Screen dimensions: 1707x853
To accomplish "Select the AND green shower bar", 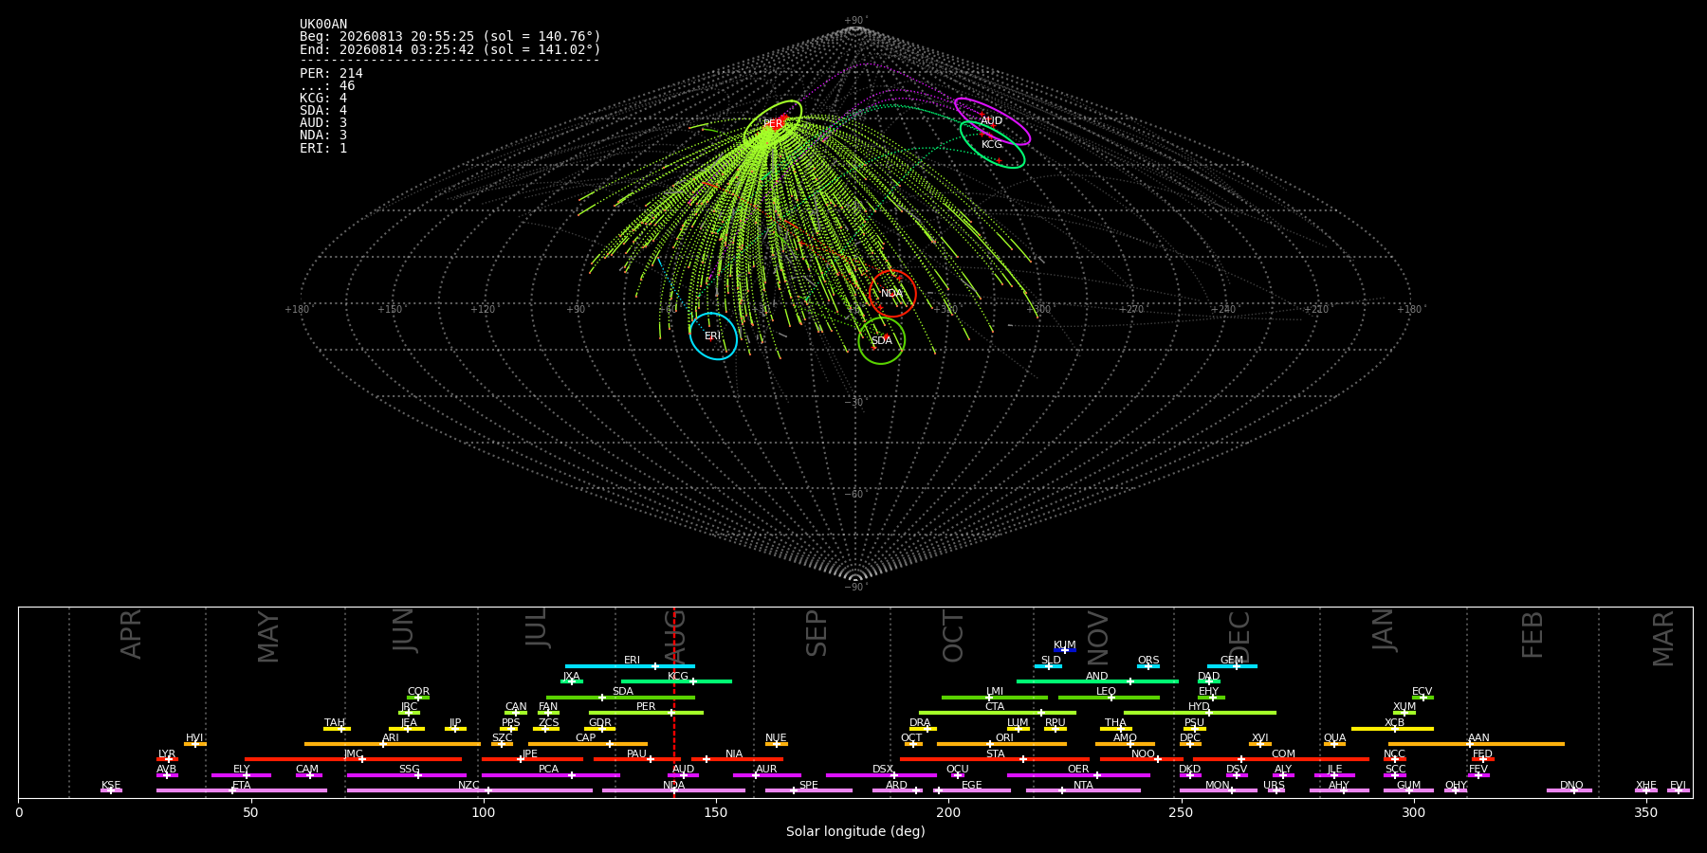I will point(1097,681).
